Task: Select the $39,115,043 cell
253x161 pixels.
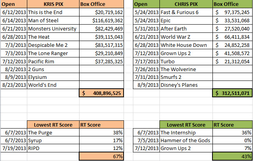Action: point(101,37)
